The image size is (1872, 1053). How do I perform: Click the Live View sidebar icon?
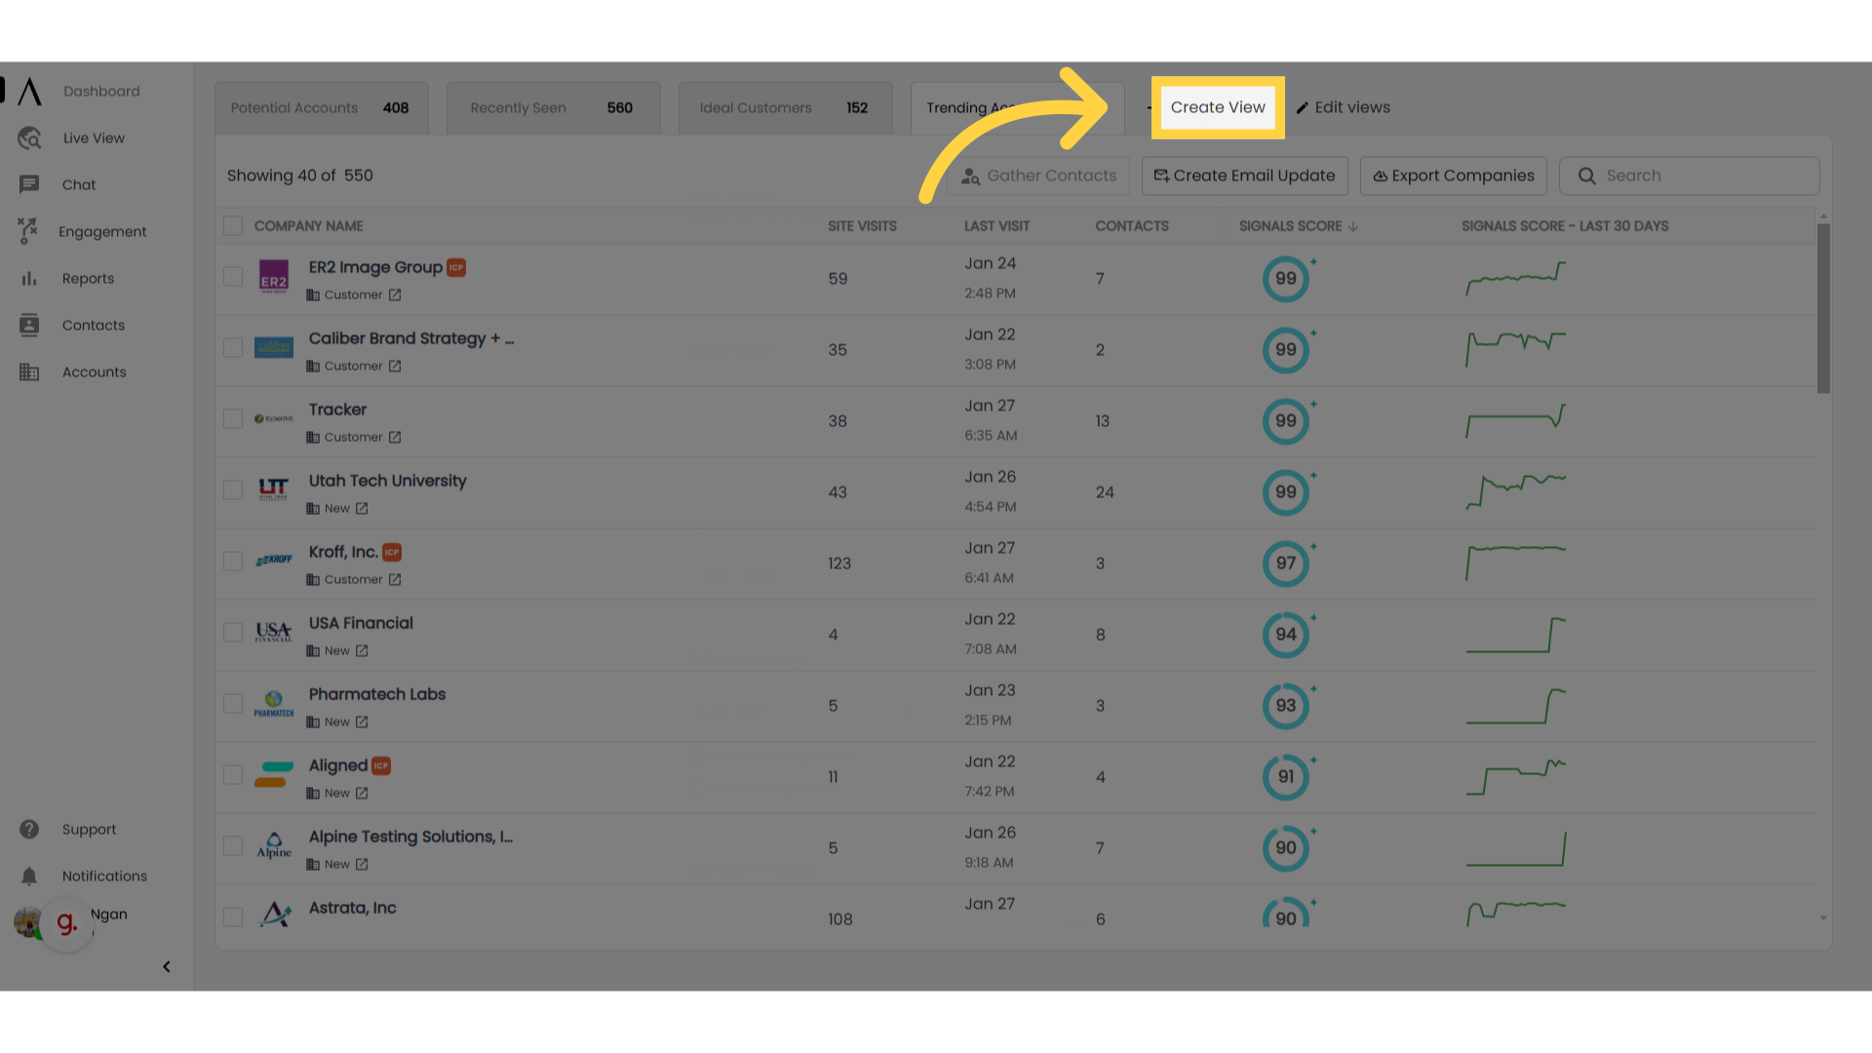[x=29, y=138]
